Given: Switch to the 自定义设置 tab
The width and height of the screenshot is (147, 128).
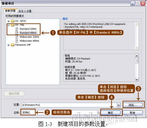Looking at the screenshot, I should 25,11.
